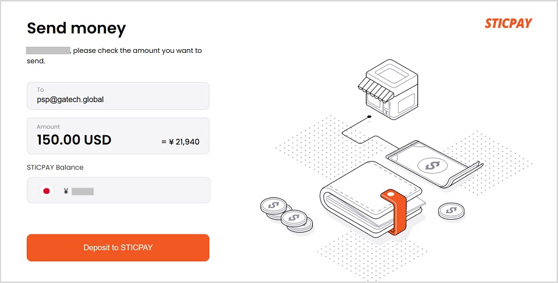Screen dimensions: 558x283
Task: Click the storefront shop illustration
Action: pos(386,94)
